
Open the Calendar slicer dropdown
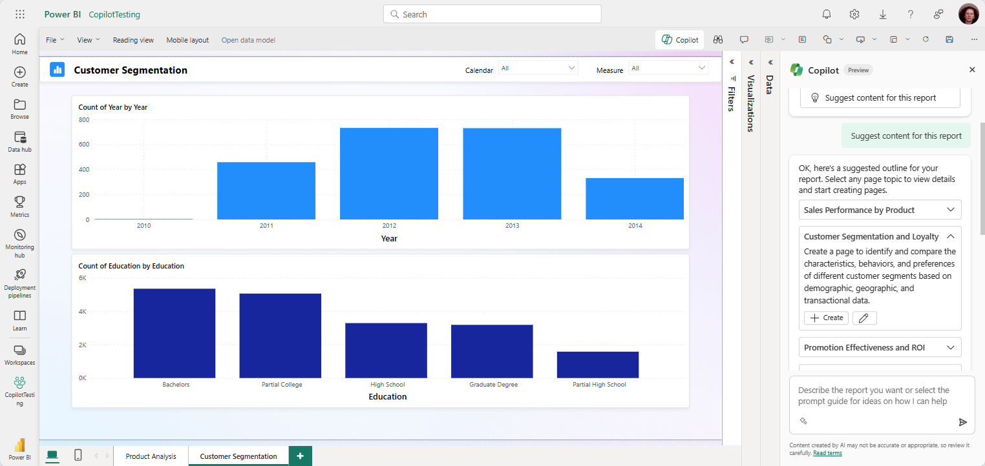[538, 68]
